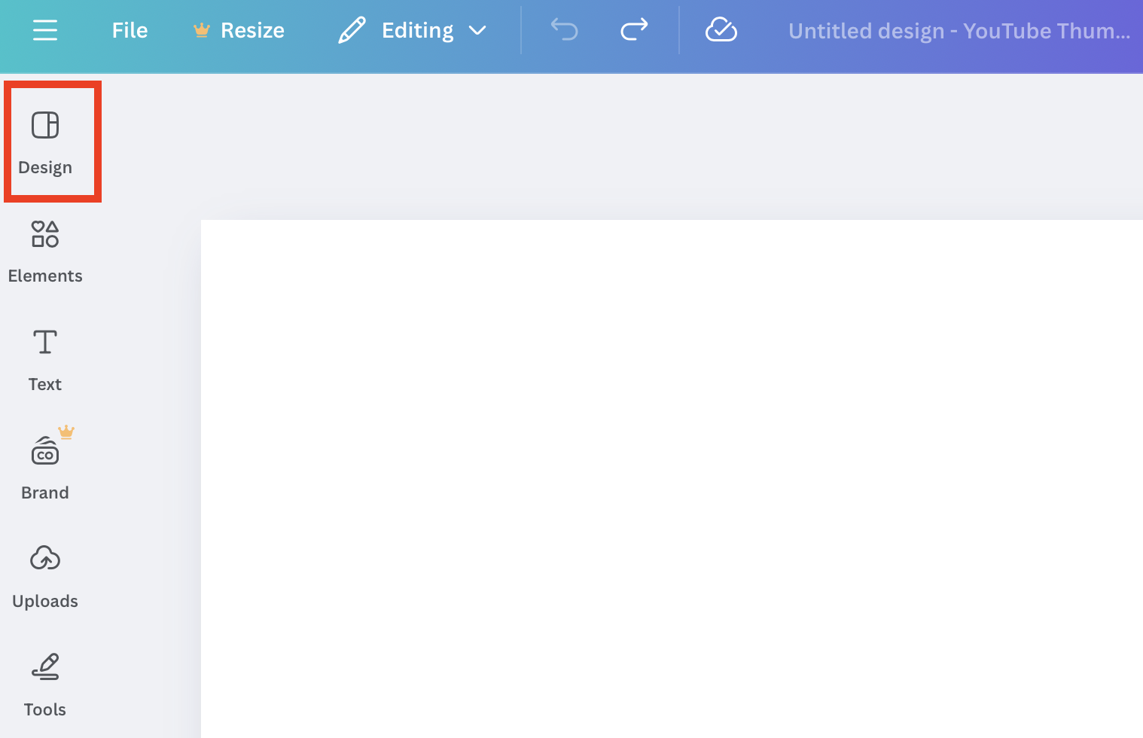Open the Editing mode dropdown
The width and height of the screenshot is (1143, 738).
417,30
